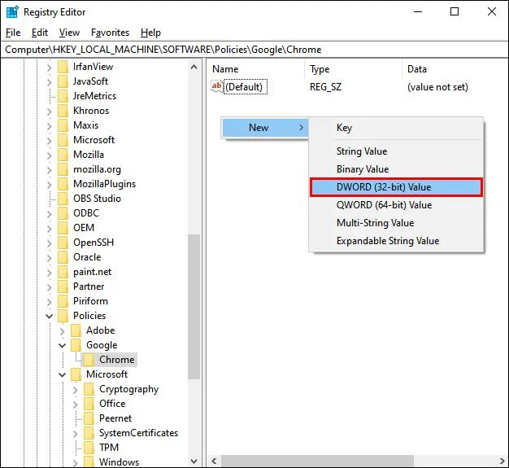Click the tree pane scroll down arrow
Viewport: 509px width, 468px height.
(x=194, y=461)
